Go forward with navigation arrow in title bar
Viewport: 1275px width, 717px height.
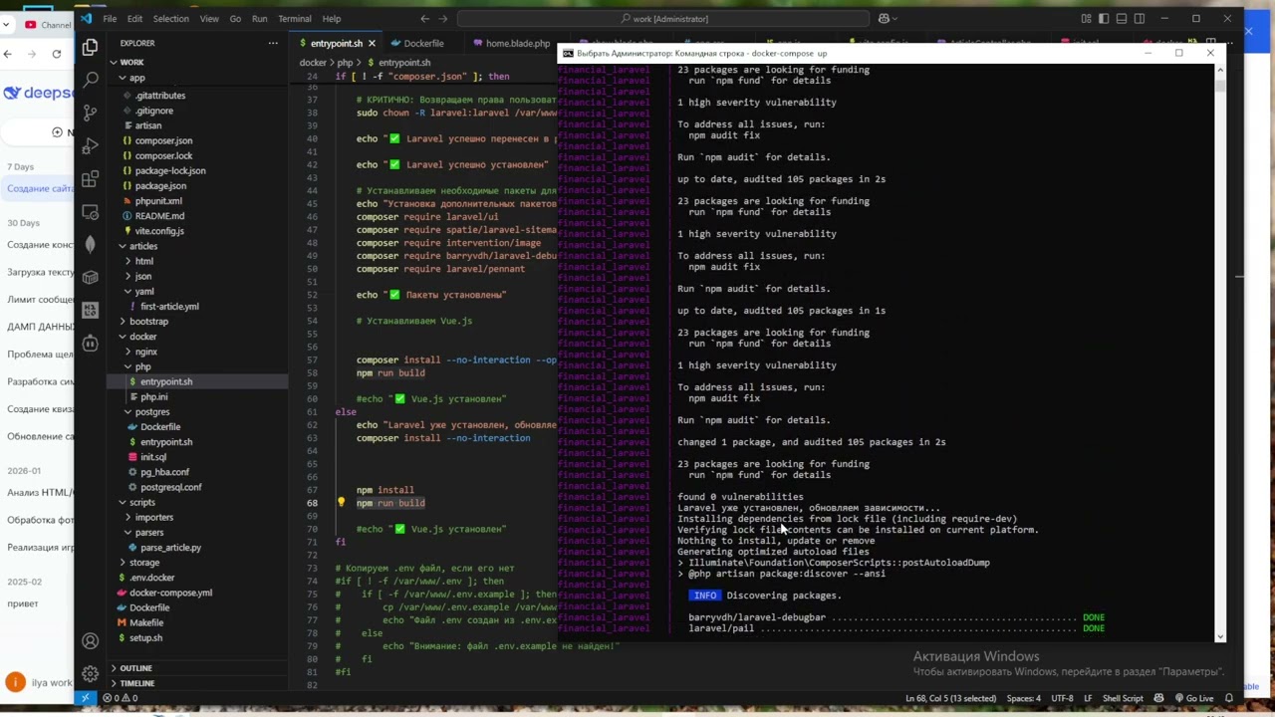click(x=443, y=18)
